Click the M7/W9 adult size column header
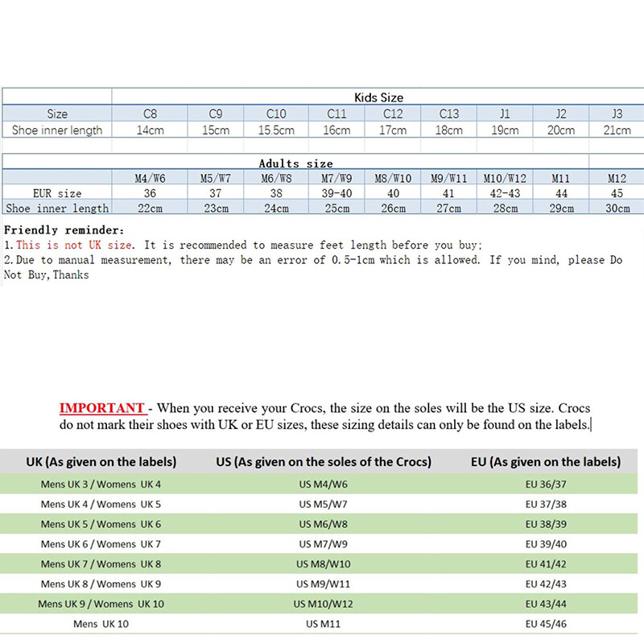Screen dimensions: 644x644 (336, 178)
